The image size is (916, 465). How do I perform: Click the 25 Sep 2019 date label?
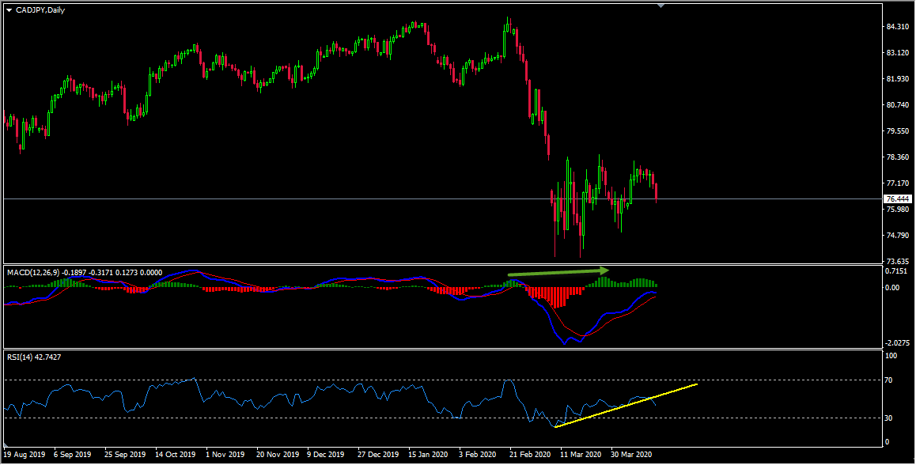point(125,454)
